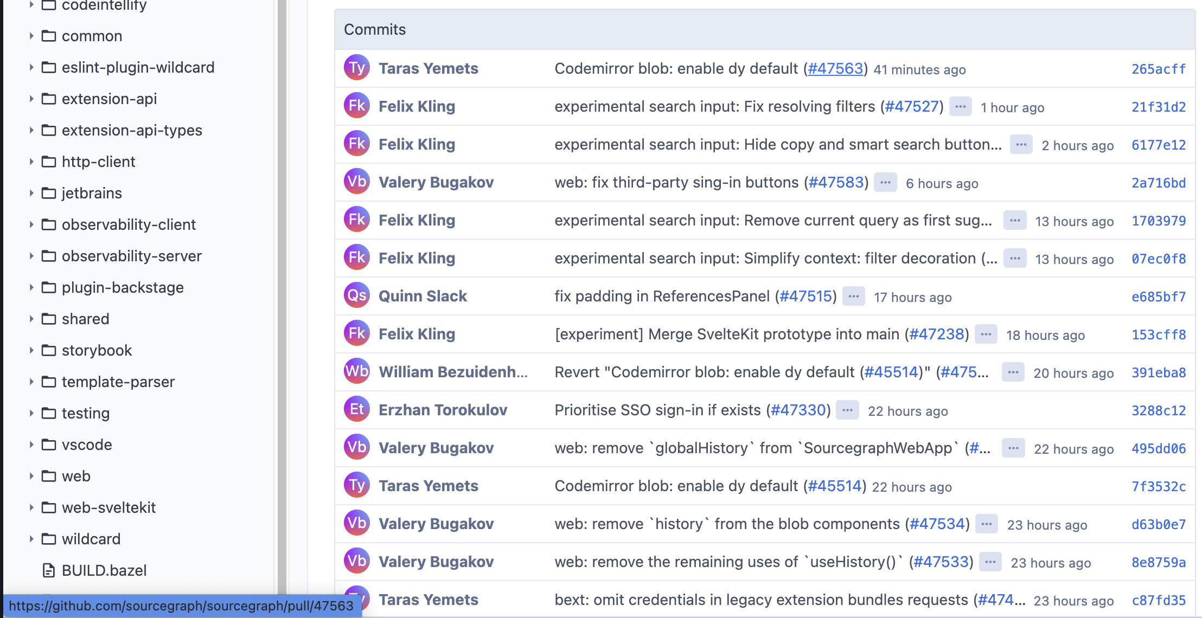Select the storybook folder in the tree
The image size is (1202, 618).
click(x=97, y=350)
